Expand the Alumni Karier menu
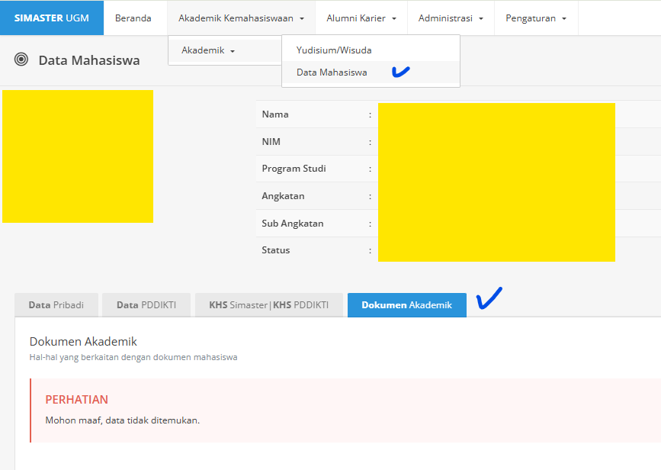The height and width of the screenshot is (470, 661). [361, 18]
